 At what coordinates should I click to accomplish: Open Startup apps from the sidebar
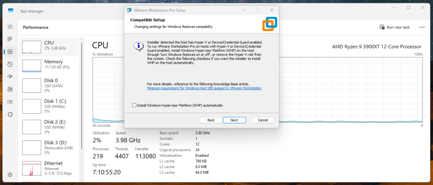tap(10, 76)
